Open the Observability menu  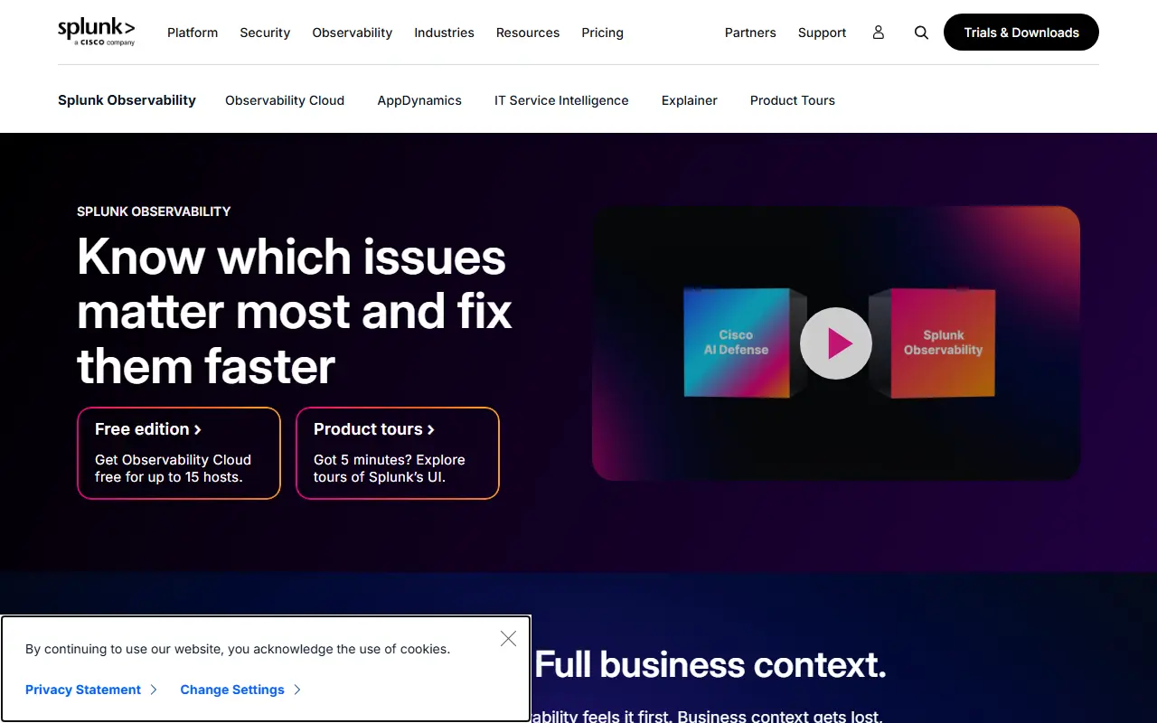coord(353,33)
